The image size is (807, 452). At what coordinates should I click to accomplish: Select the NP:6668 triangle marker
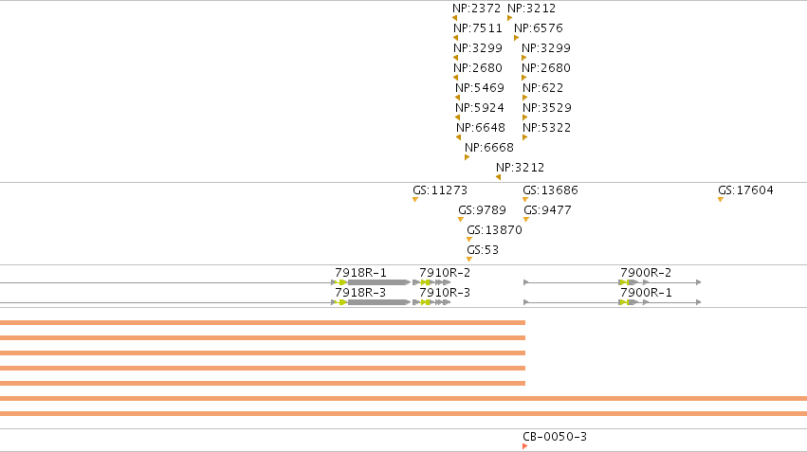pyautogui.click(x=467, y=157)
